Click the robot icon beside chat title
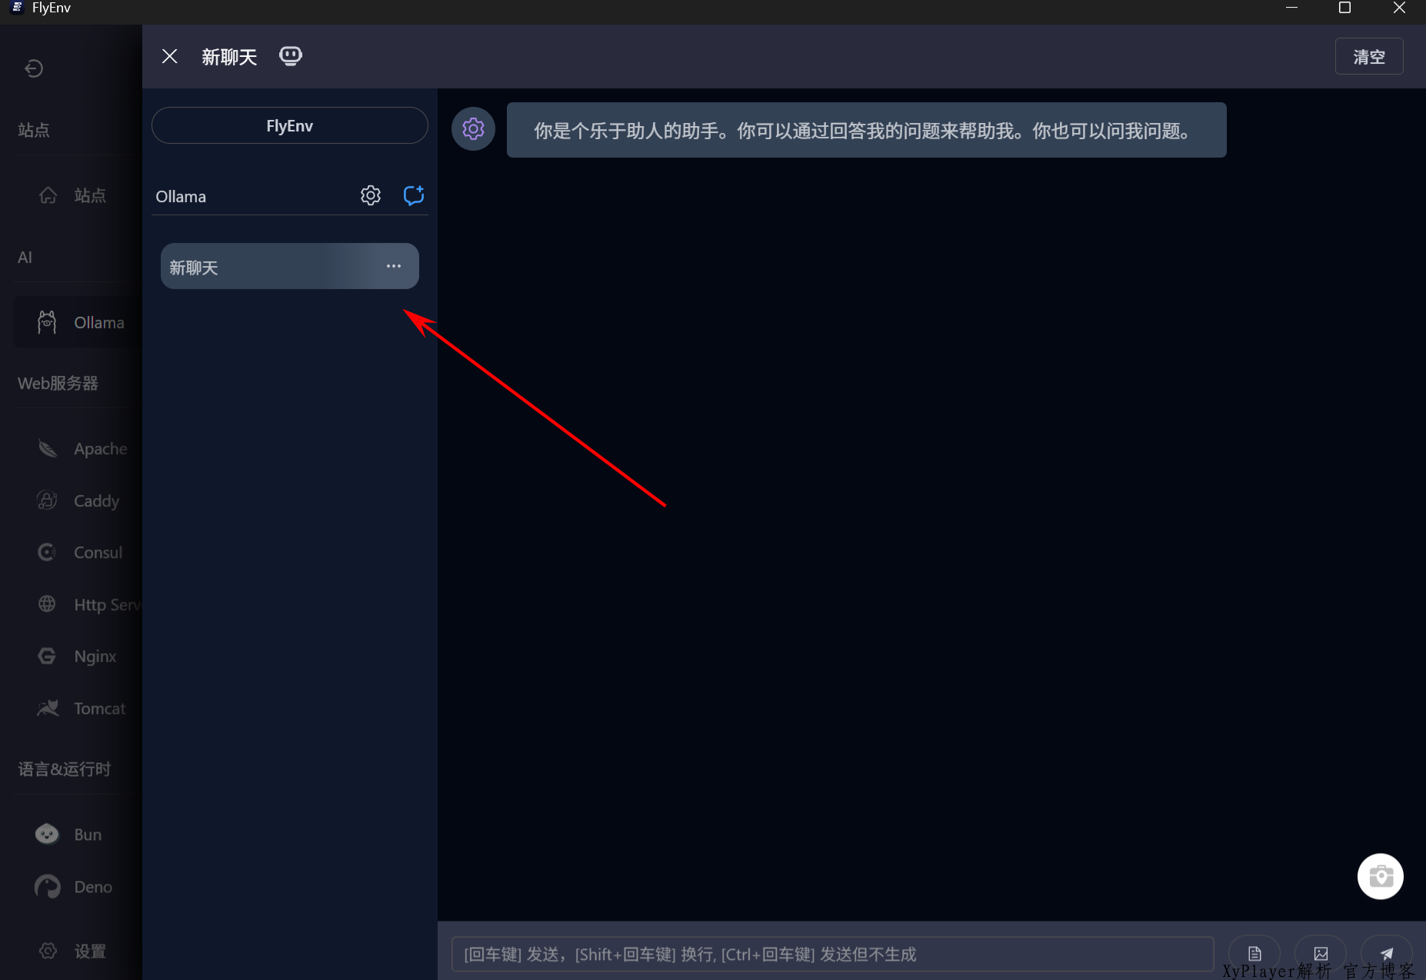The height and width of the screenshot is (980, 1426). pos(290,56)
